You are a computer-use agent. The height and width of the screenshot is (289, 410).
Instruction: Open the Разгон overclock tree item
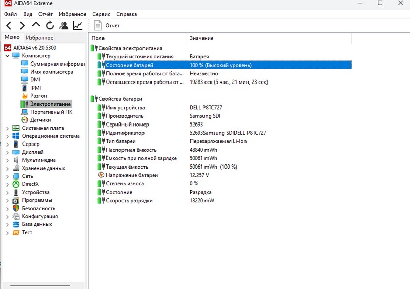38,96
